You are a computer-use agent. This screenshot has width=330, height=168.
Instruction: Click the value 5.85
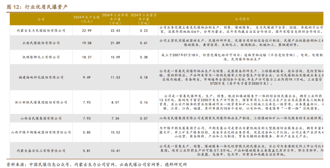pyautogui.click(x=87, y=132)
